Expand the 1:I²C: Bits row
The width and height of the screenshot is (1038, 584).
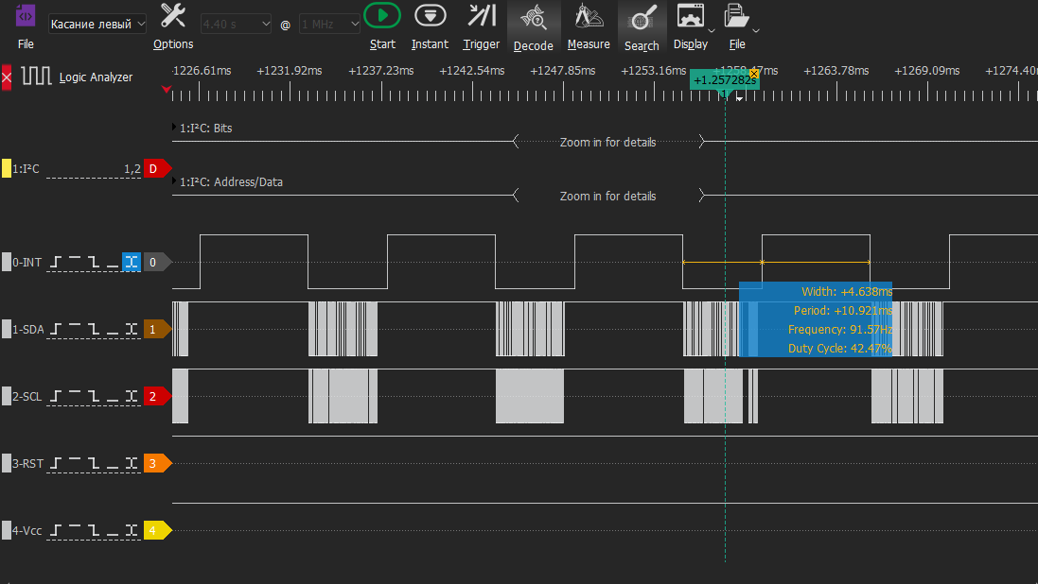176,128
